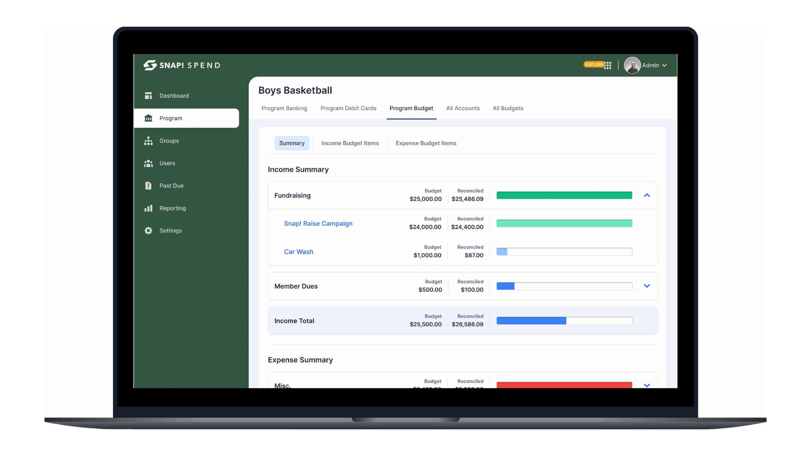
Task: Click the Groups icon in sidebar
Action: 149,140
